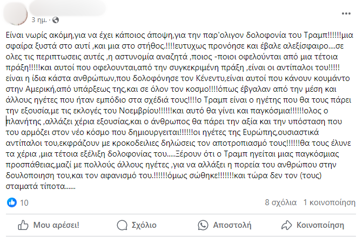Show who reacted via the '10' count
Viewport: 363px width, 237px height.
(24, 203)
